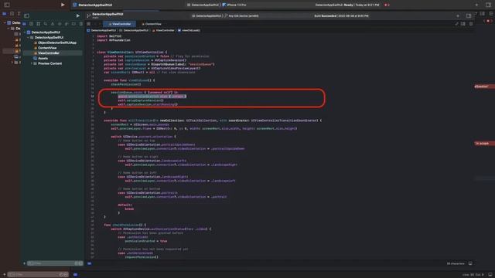
Task: Open the Find navigator magnifier icon
Action: click(x=46, y=24)
